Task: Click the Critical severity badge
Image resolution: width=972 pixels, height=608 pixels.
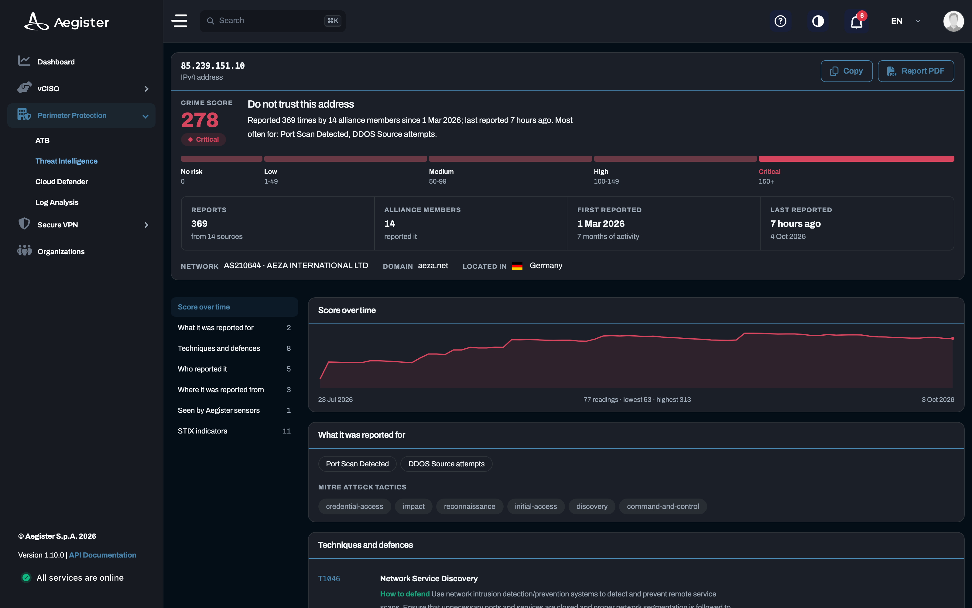Action: click(203, 140)
